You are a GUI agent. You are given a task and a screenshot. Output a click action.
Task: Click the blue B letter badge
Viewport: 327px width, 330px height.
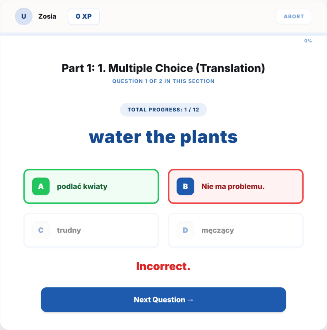click(185, 186)
